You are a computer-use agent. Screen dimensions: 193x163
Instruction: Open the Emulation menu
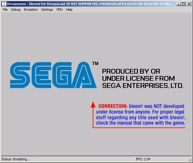(x=31, y=10)
